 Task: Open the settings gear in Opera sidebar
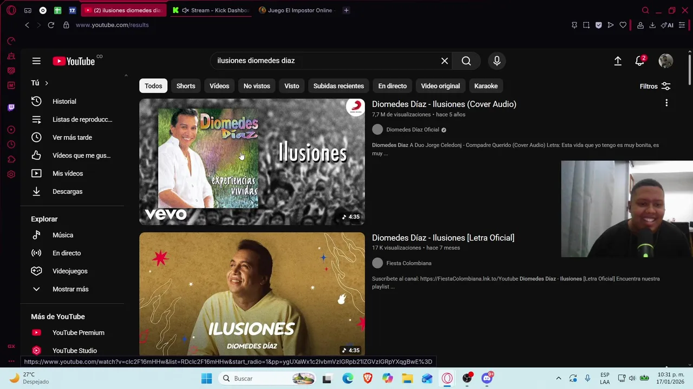tap(11, 175)
